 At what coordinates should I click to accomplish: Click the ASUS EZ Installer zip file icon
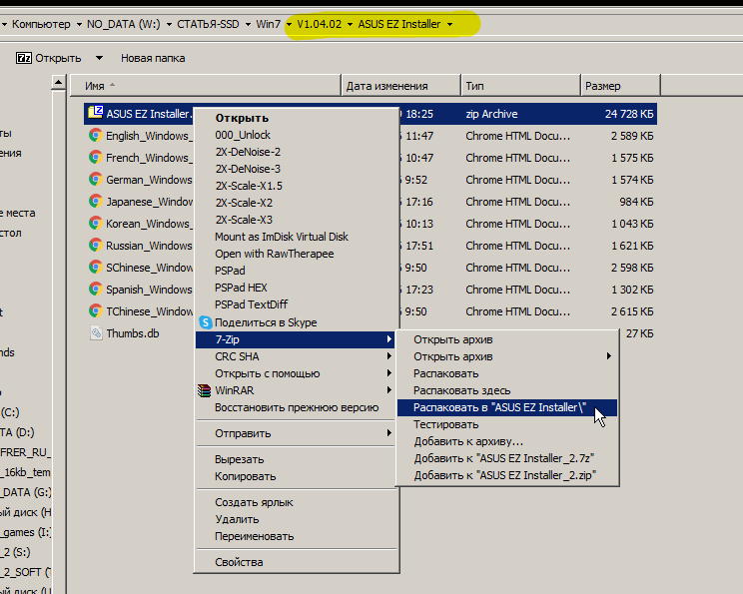(95, 113)
